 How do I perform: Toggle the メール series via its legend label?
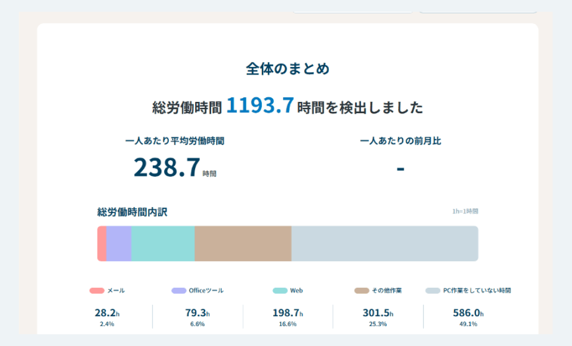click(115, 290)
